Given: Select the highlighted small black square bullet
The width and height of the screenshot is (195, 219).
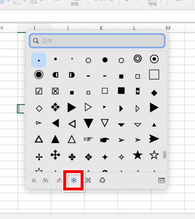Looking at the screenshot, I should click(x=39, y=60).
